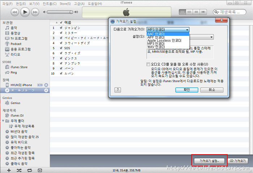Uncheck track 5 SOS checkbox

pyautogui.click(x=61, y=48)
